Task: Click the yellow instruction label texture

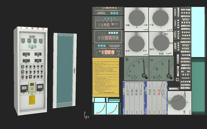Action: (106, 77)
